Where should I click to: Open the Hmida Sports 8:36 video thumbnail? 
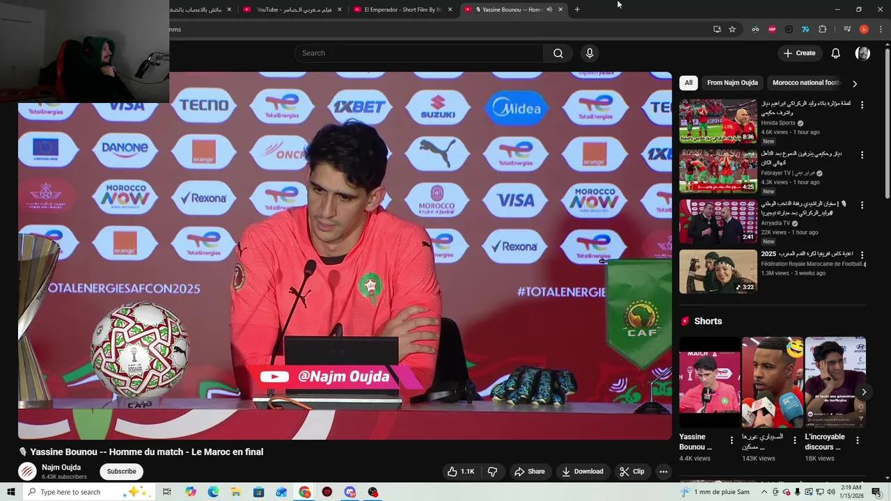[718, 121]
